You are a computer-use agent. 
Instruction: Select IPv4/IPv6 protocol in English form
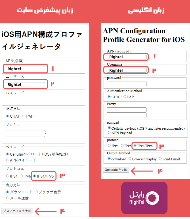coord(135,146)
